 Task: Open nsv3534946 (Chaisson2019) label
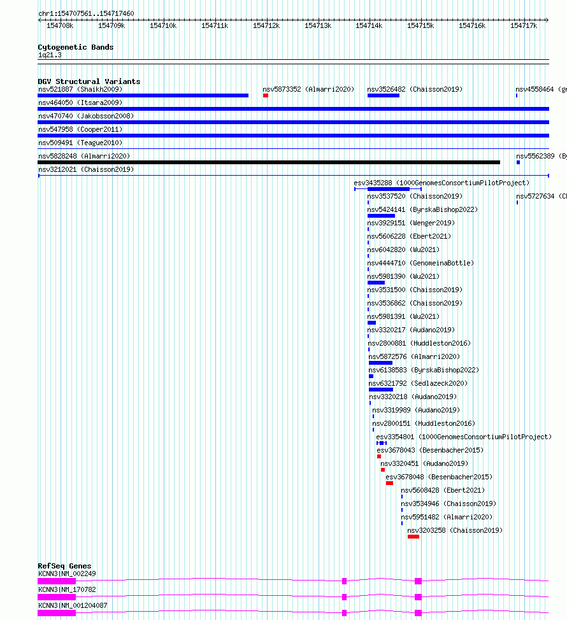click(x=449, y=504)
